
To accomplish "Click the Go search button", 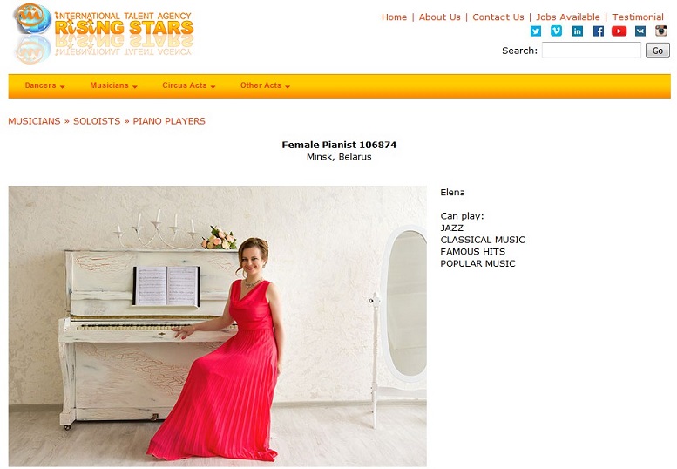I will [x=658, y=51].
